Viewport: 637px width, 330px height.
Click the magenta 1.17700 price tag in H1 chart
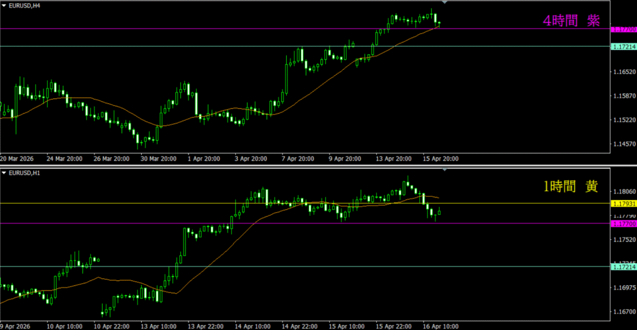pyautogui.click(x=623, y=224)
